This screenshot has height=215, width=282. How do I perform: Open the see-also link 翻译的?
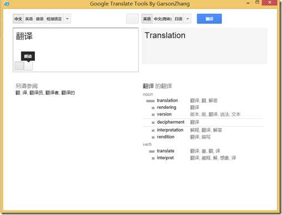point(68,93)
